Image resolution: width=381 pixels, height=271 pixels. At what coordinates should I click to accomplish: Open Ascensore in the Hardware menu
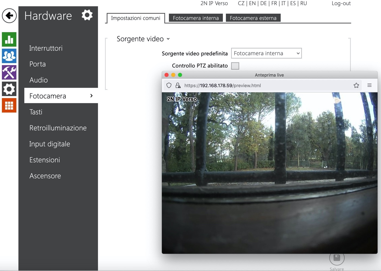(x=45, y=176)
